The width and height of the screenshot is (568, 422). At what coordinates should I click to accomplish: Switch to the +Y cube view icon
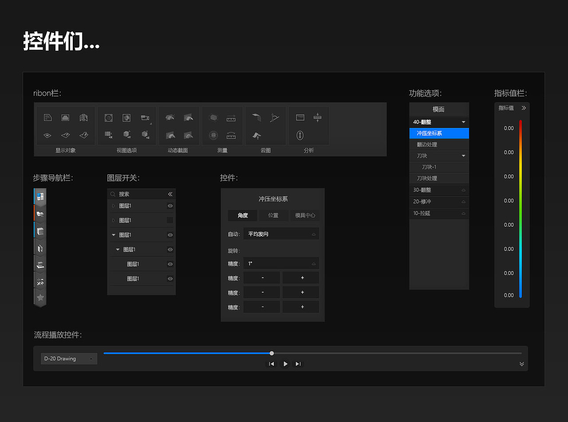coord(126,135)
